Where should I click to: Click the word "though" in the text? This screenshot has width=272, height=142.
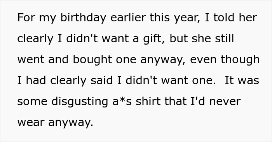(240, 60)
